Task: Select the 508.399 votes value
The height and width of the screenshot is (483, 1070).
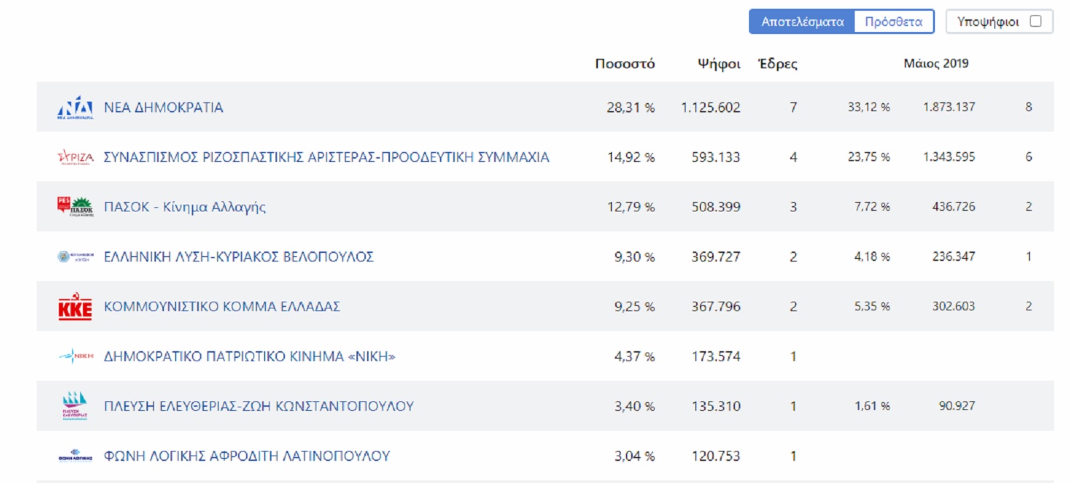Action: pos(716,207)
